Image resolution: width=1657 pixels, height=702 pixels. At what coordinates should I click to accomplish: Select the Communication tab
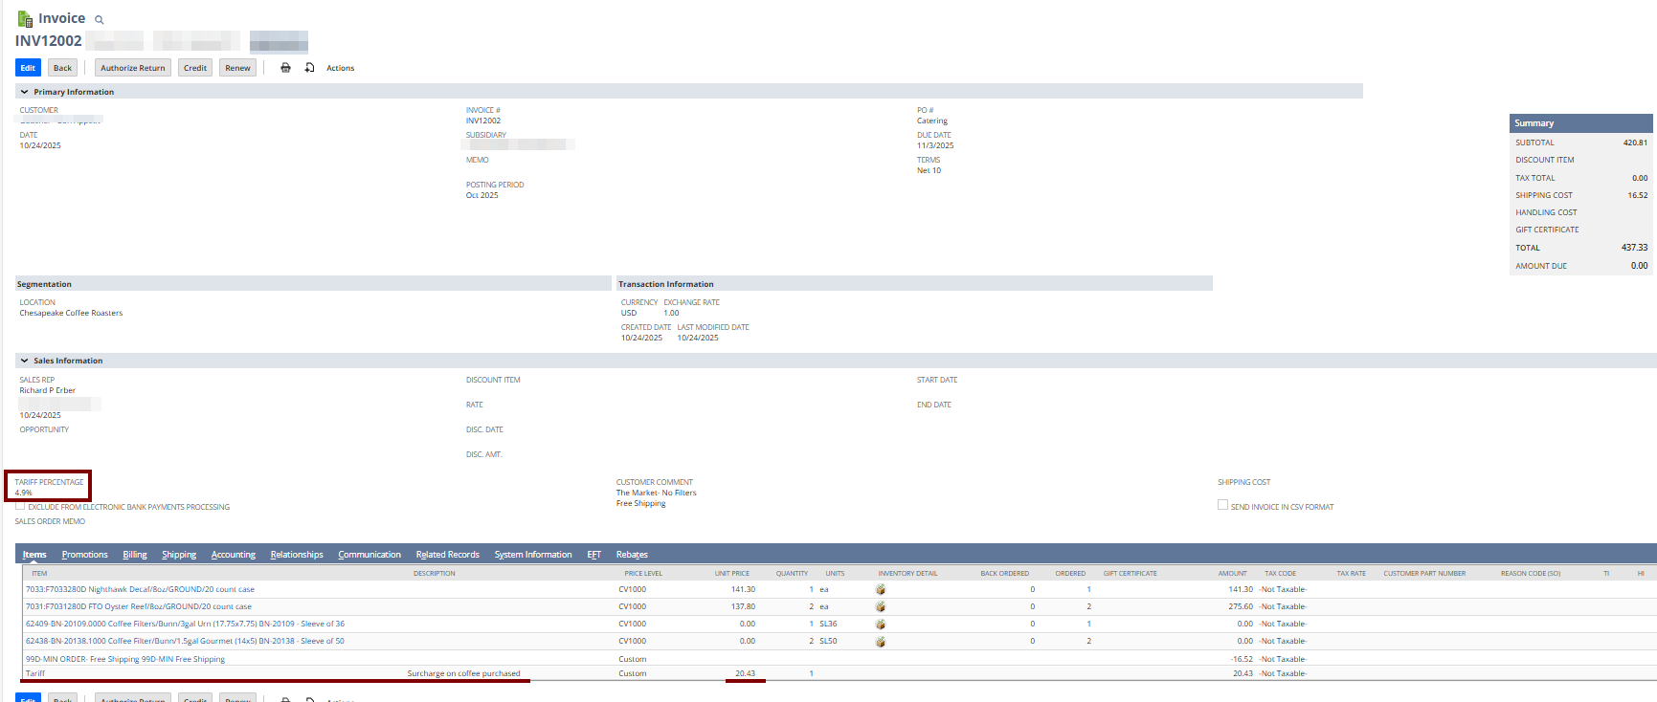(369, 555)
